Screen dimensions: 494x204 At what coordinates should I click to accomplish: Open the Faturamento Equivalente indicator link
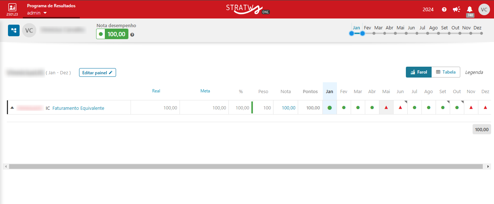(78, 108)
